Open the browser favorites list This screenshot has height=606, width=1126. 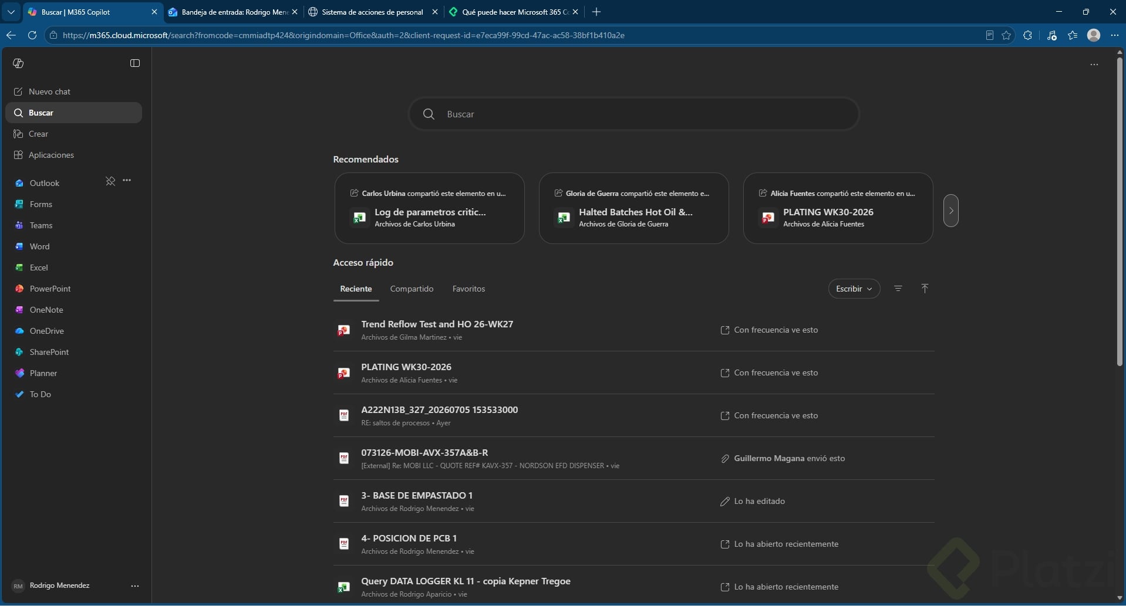click(x=1073, y=35)
